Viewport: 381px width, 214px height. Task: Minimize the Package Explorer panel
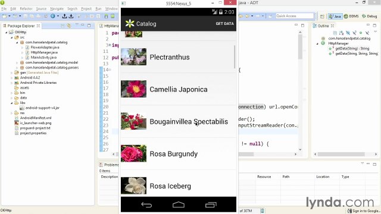83,25
